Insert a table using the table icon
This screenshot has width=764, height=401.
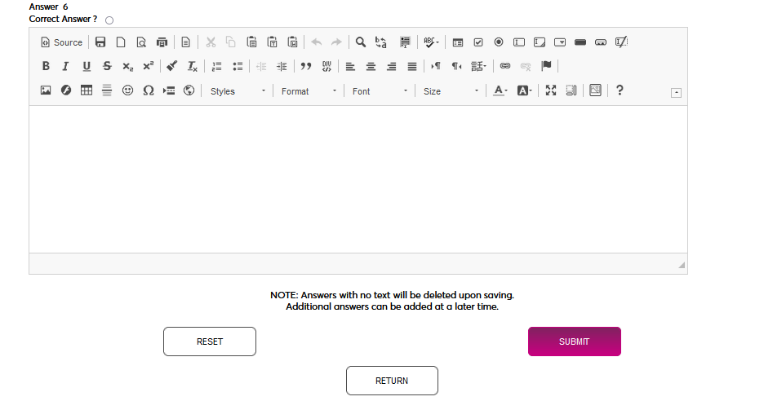click(x=87, y=91)
